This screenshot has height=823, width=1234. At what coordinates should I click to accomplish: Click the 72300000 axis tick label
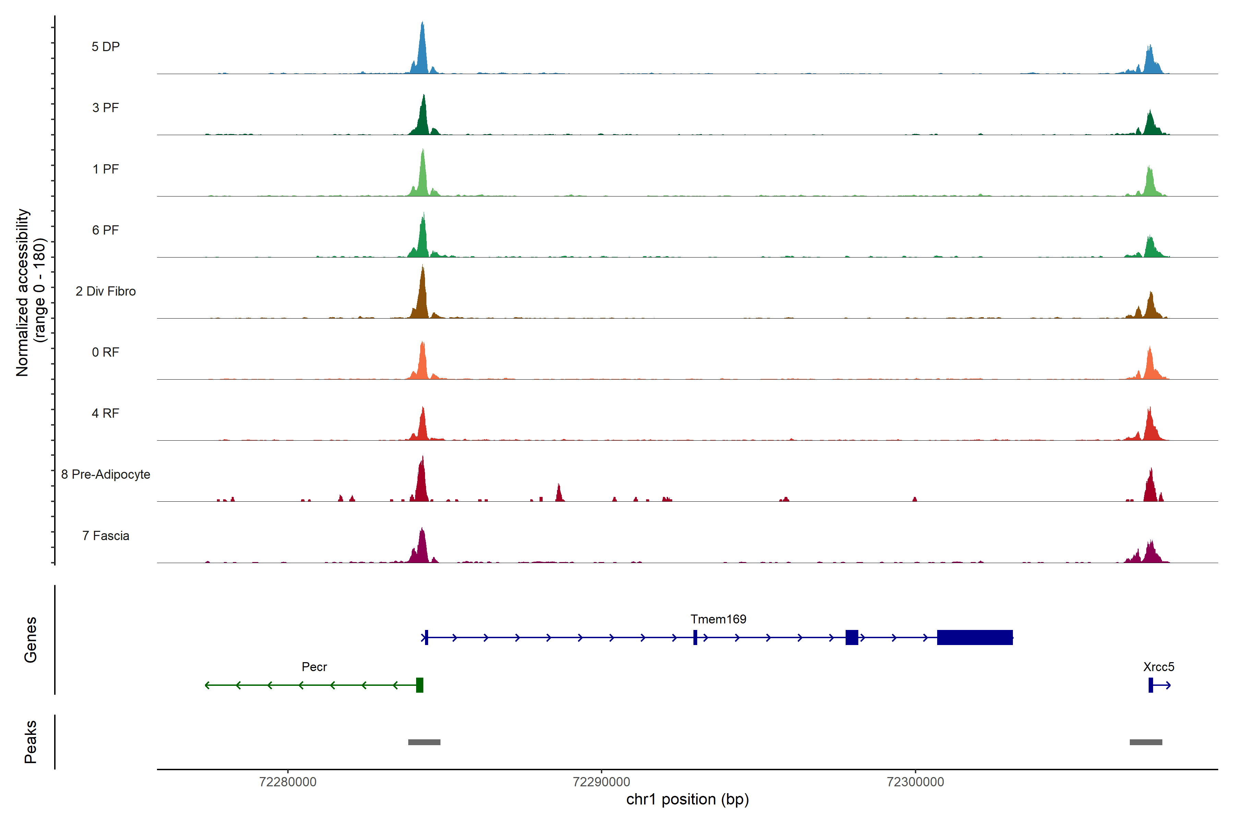pos(915,782)
